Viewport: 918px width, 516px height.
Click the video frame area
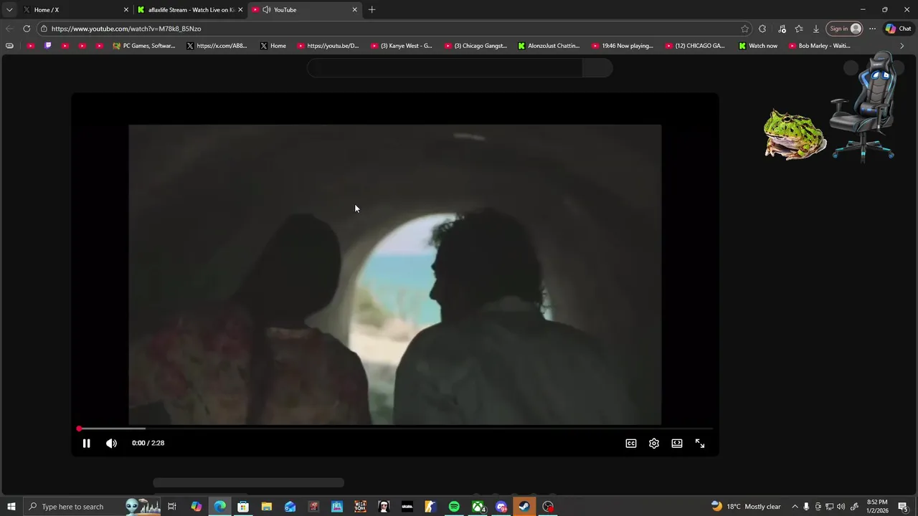point(395,274)
